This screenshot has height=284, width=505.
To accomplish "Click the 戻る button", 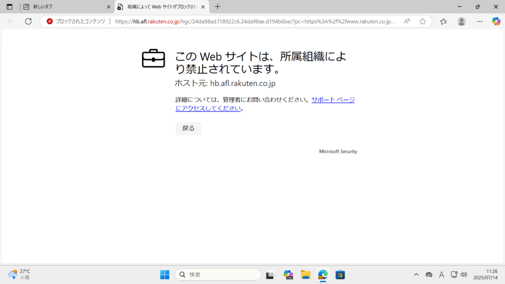I will click(188, 129).
